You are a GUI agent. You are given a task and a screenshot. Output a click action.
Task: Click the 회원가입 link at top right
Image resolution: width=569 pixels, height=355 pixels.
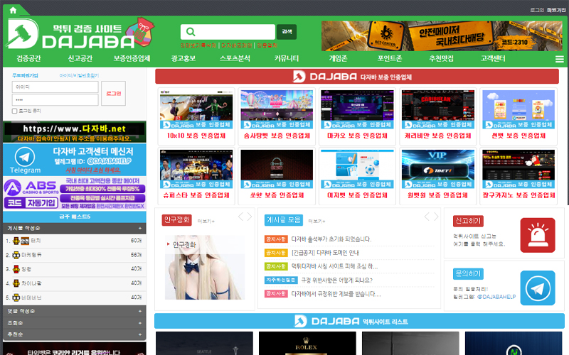pyautogui.click(x=556, y=10)
